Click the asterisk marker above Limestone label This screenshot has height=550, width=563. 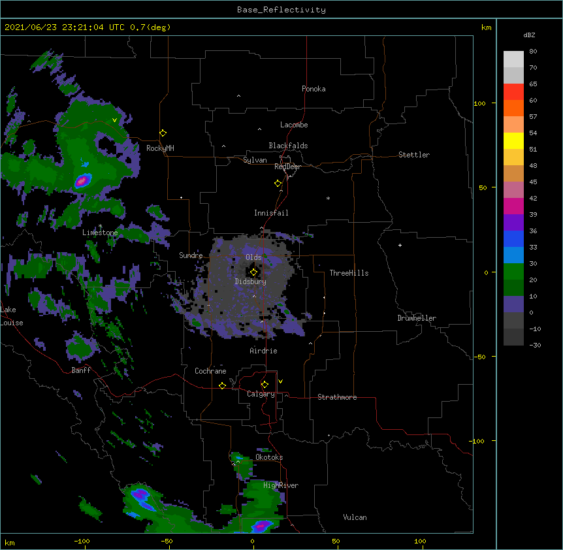(101, 226)
